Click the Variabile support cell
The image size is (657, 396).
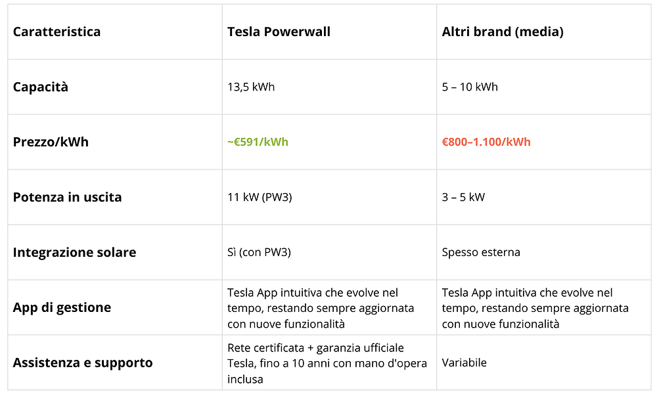coord(464,363)
